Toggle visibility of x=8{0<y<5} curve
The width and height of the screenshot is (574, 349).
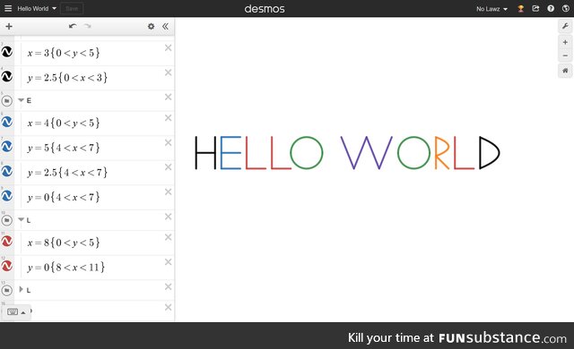(x=6, y=242)
